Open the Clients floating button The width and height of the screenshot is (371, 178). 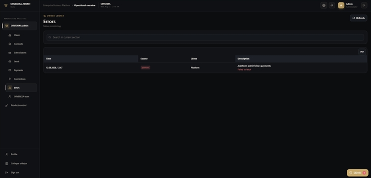click(357, 173)
